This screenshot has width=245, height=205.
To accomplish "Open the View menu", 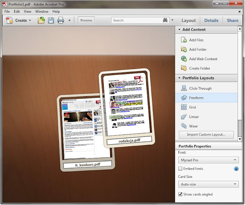I will click(x=28, y=11).
